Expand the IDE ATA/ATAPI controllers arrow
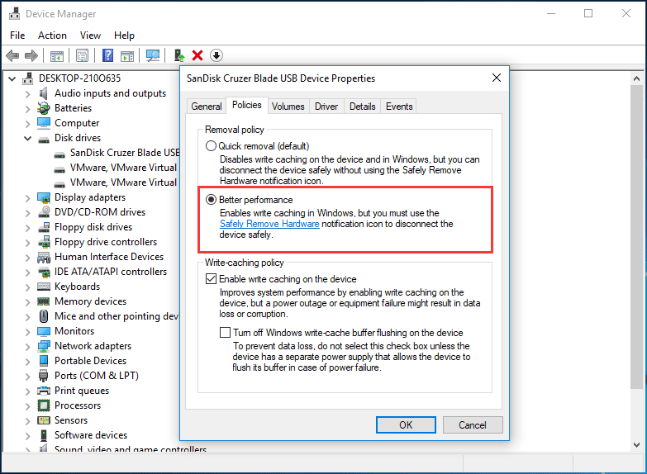647x474 pixels. point(27,273)
